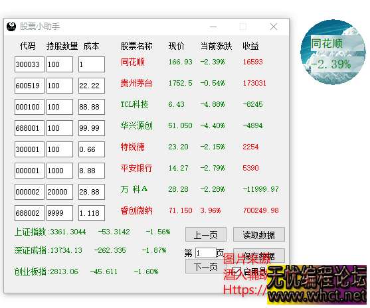370x308 pixels.
Task: Click the stock name 同花顺 in the list
Action: tap(133, 62)
